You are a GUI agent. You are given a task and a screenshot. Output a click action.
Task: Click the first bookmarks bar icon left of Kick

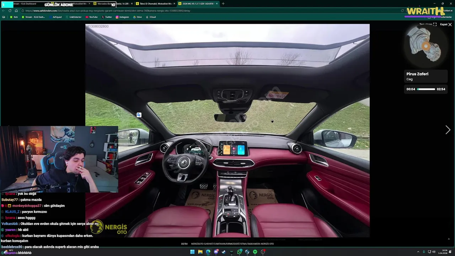(x=4, y=17)
